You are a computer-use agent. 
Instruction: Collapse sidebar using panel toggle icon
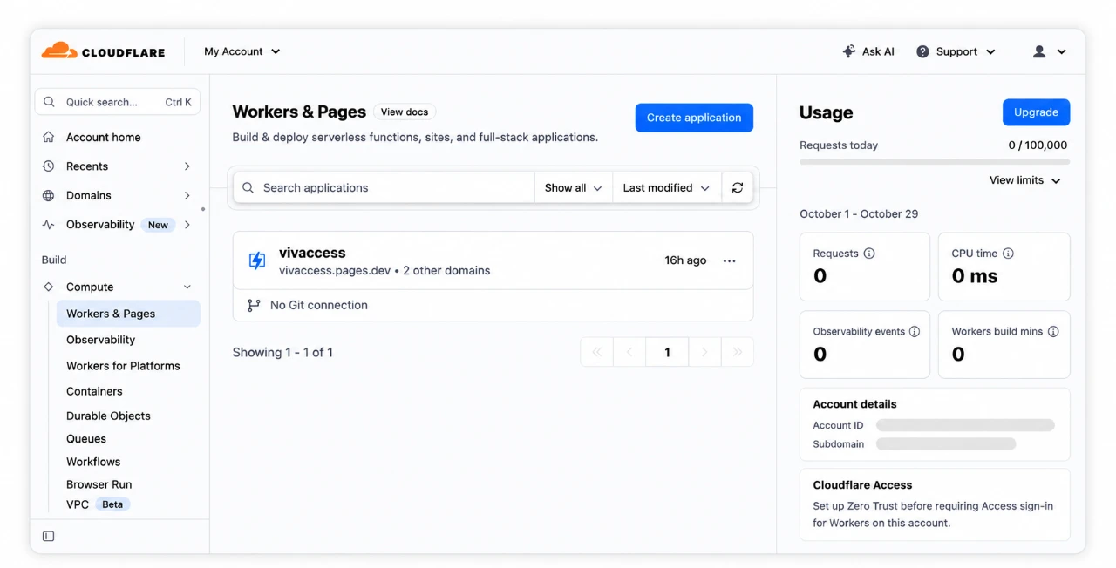point(49,536)
